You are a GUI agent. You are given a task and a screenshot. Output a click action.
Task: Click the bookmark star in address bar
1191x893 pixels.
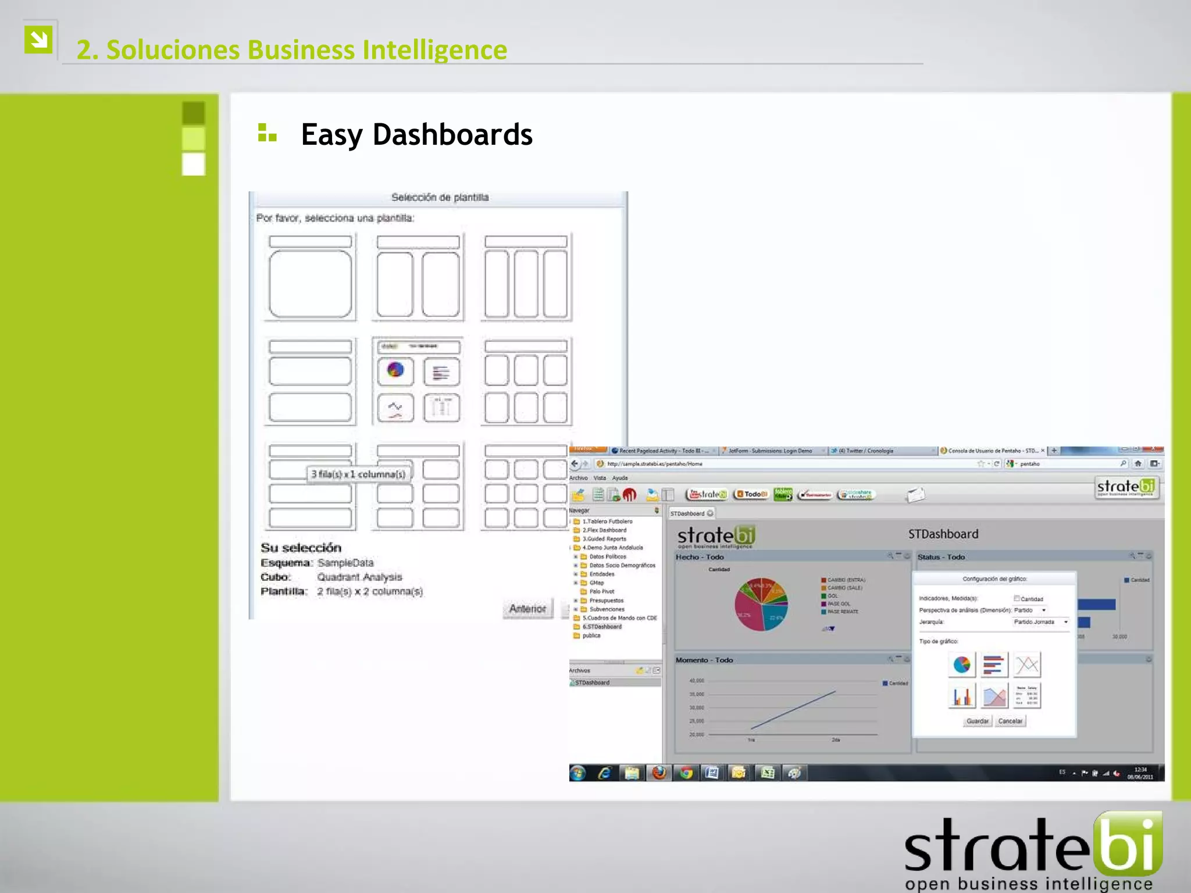(980, 463)
